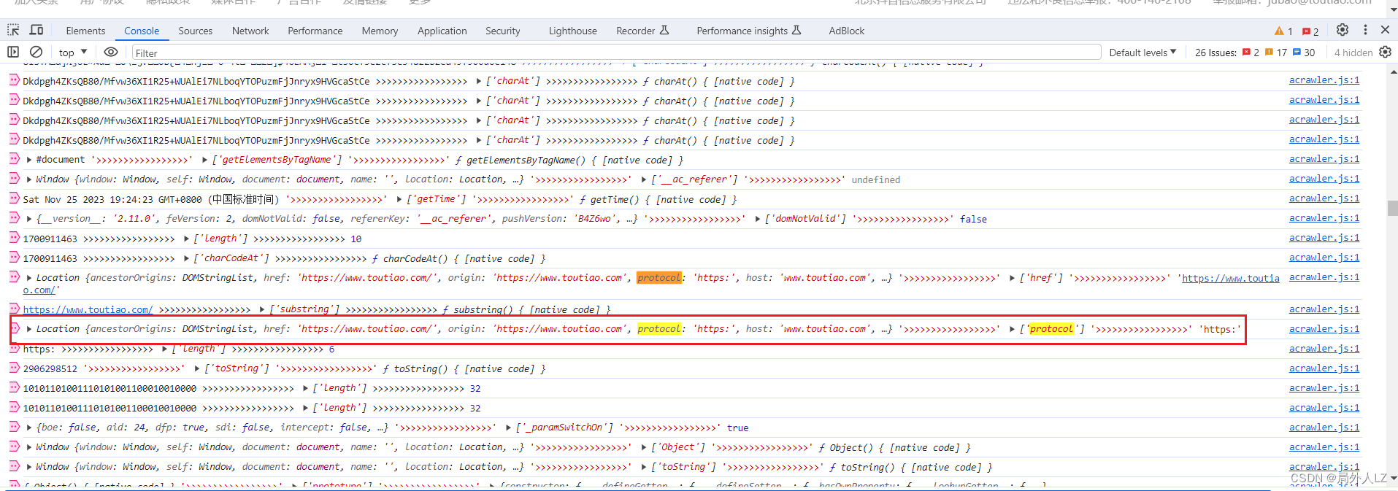1398x491 pixels.
Task: Open DevTools settings gear icon
Action: coord(1342,30)
